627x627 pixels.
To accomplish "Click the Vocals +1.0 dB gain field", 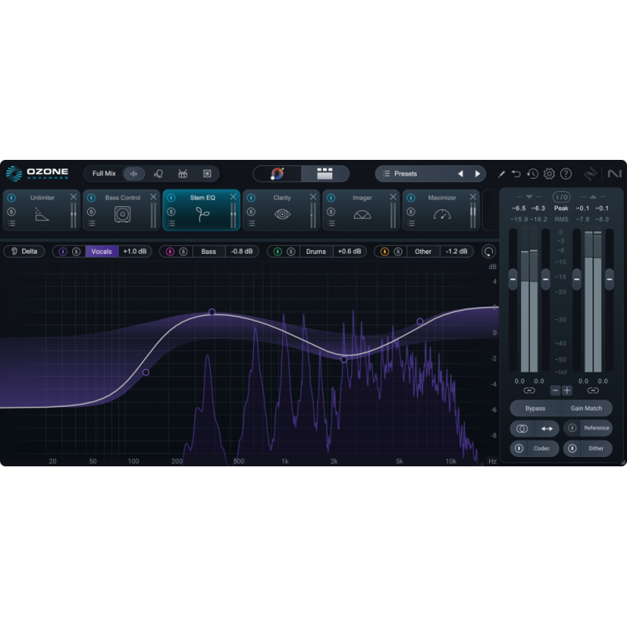I will pyautogui.click(x=132, y=252).
